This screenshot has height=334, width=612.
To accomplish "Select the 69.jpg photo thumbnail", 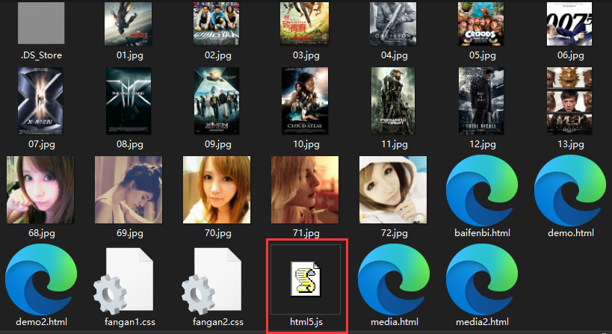I will (x=129, y=190).
